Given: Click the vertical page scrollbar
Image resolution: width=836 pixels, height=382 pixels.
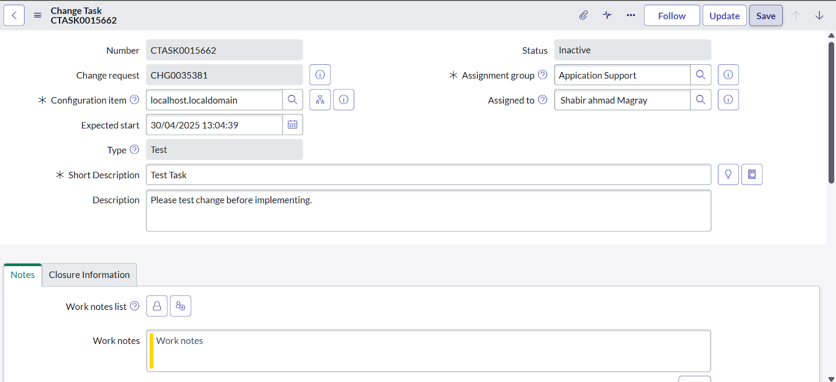Looking at the screenshot, I should click(x=831, y=112).
